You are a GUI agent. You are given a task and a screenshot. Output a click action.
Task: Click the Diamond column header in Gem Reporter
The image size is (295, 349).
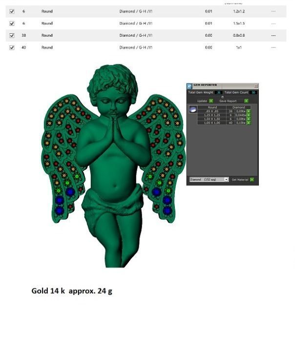239,107
